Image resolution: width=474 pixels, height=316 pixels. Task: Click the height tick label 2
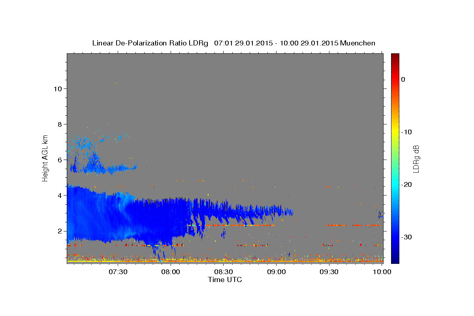[x=60, y=231]
